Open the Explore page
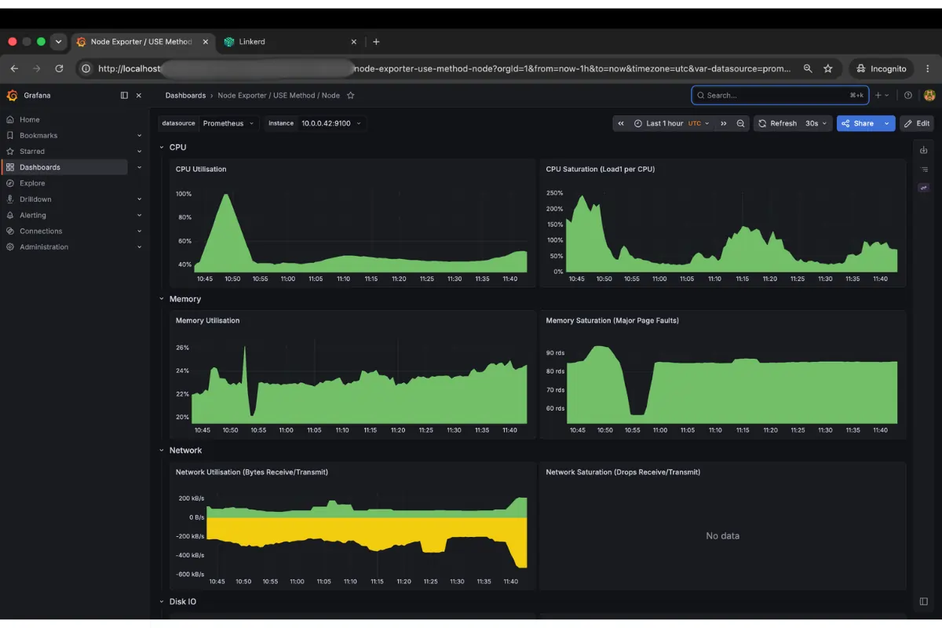This screenshot has width=942, height=628. 32,184
